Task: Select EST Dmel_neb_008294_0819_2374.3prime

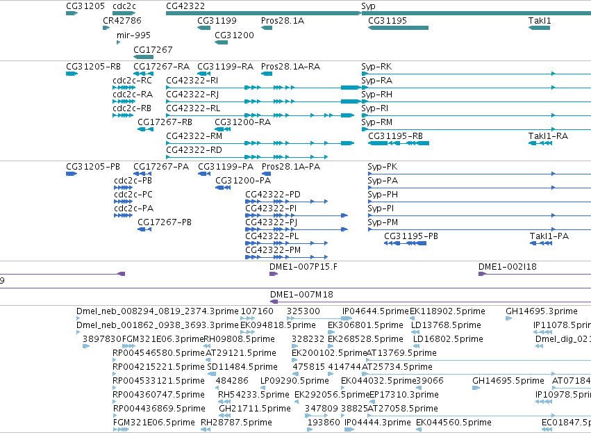Action: point(78,318)
